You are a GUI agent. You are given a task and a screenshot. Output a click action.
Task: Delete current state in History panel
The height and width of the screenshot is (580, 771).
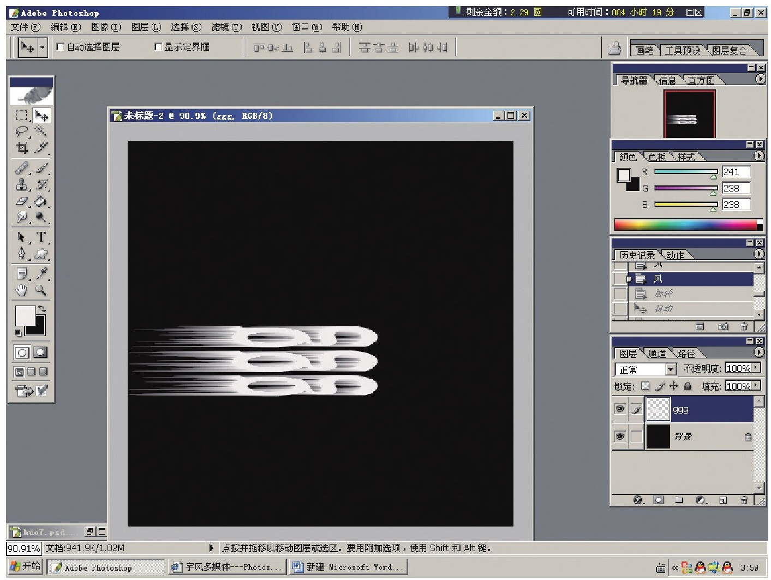click(x=744, y=327)
